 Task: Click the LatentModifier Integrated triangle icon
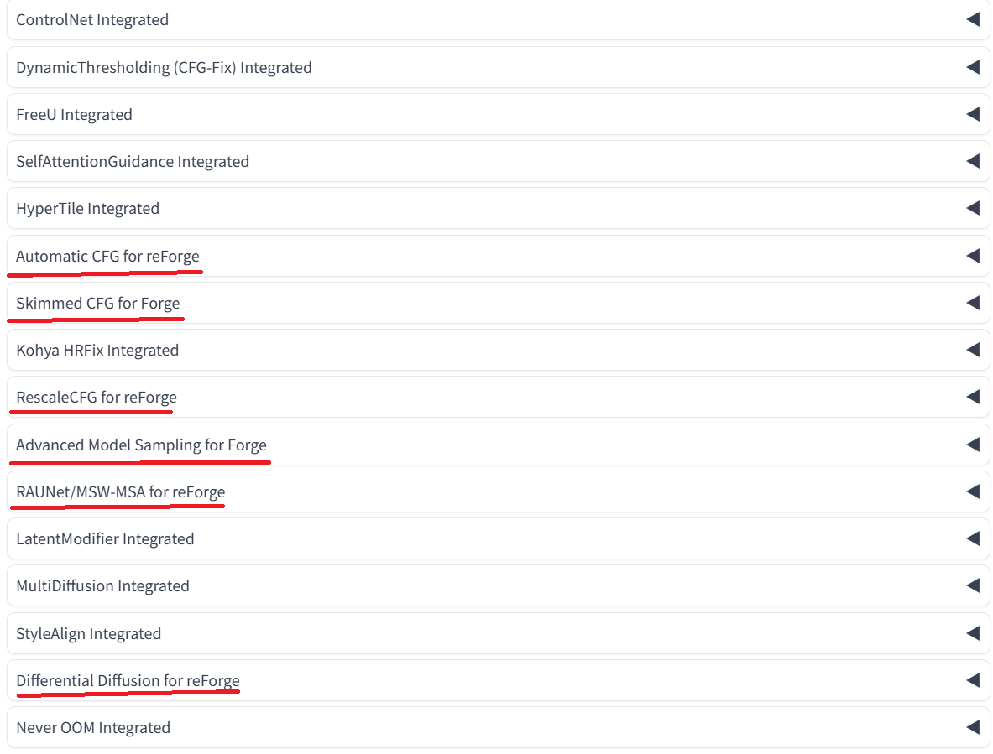(973, 538)
